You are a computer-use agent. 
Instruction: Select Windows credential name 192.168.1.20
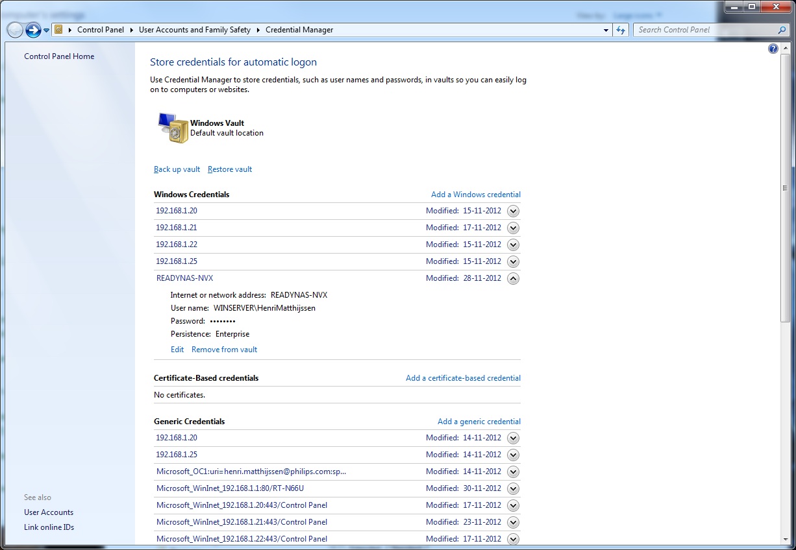tap(177, 211)
